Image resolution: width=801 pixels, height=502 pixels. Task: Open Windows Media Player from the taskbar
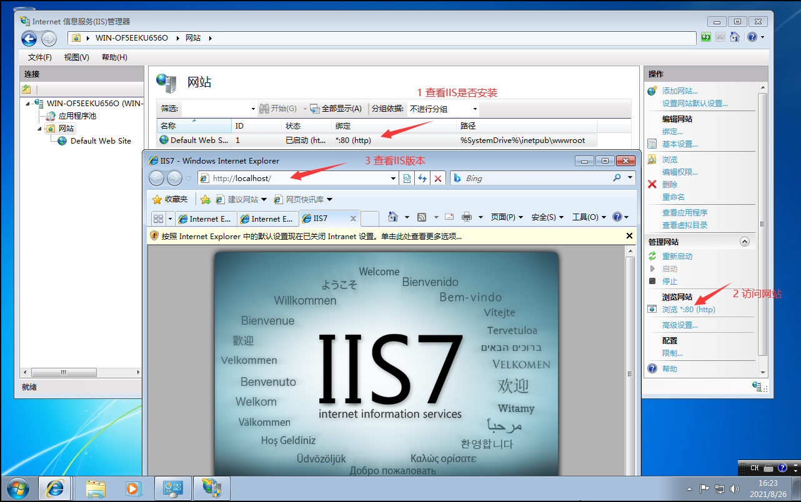[134, 488]
